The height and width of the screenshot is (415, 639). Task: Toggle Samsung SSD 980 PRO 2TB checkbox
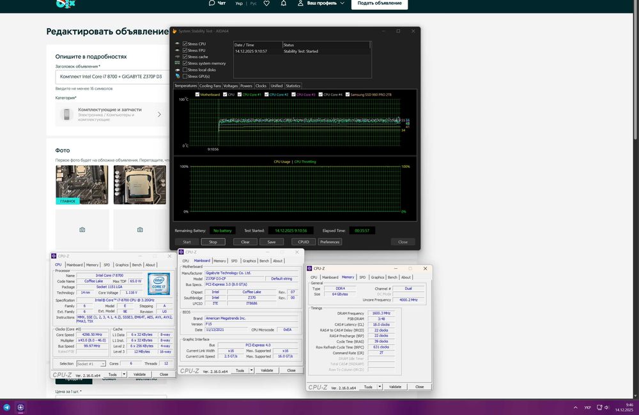coord(348,94)
